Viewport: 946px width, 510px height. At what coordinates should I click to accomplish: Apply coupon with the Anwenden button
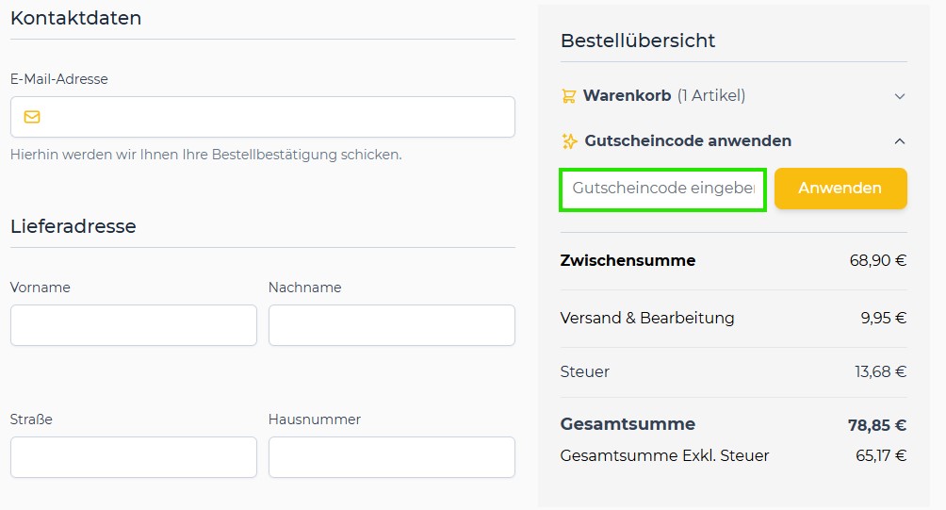click(x=840, y=189)
